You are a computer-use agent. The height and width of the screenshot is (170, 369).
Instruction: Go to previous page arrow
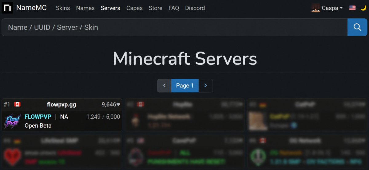click(x=164, y=86)
